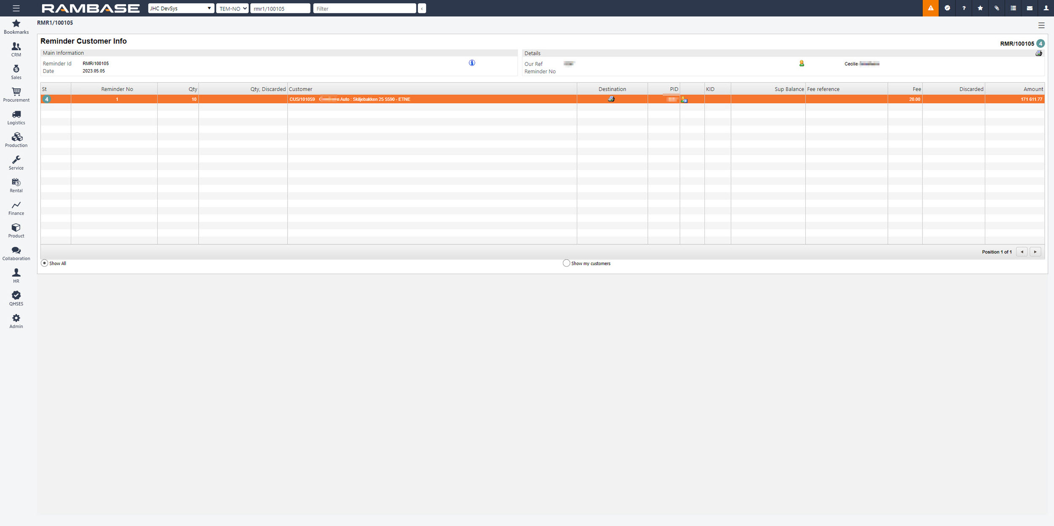Click the bell alert notification icon
Image resolution: width=1054 pixels, height=526 pixels.
(x=930, y=8)
